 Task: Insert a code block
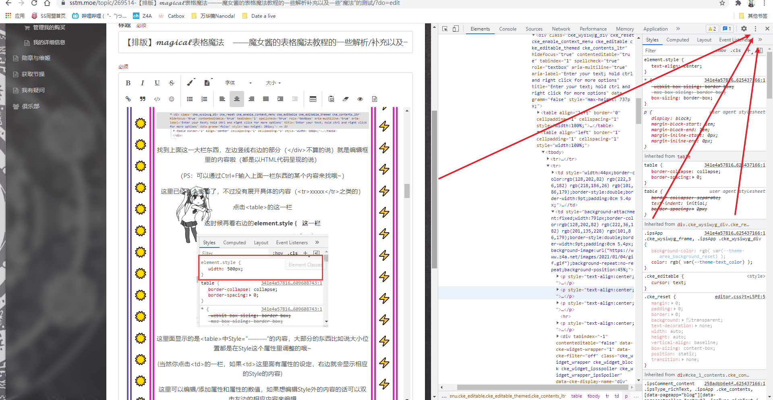pos(157,99)
